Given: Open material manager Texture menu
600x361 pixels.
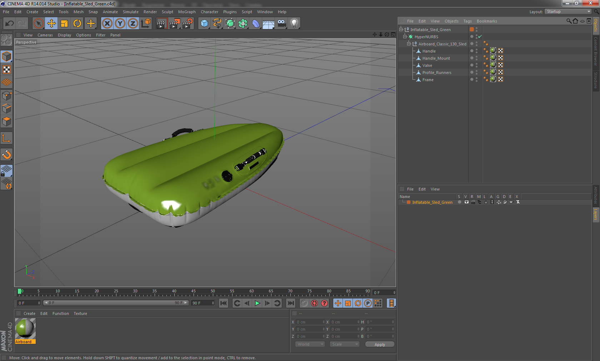Looking at the screenshot, I should pyautogui.click(x=80, y=313).
